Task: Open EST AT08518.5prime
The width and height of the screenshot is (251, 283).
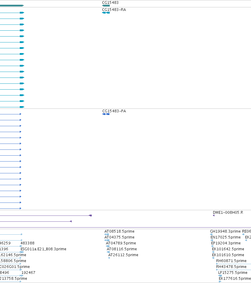Action: coord(119,231)
